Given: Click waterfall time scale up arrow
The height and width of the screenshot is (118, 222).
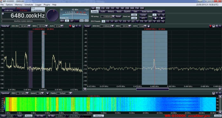Looking at the screenshot, I should pyautogui.click(x=220, y=96).
